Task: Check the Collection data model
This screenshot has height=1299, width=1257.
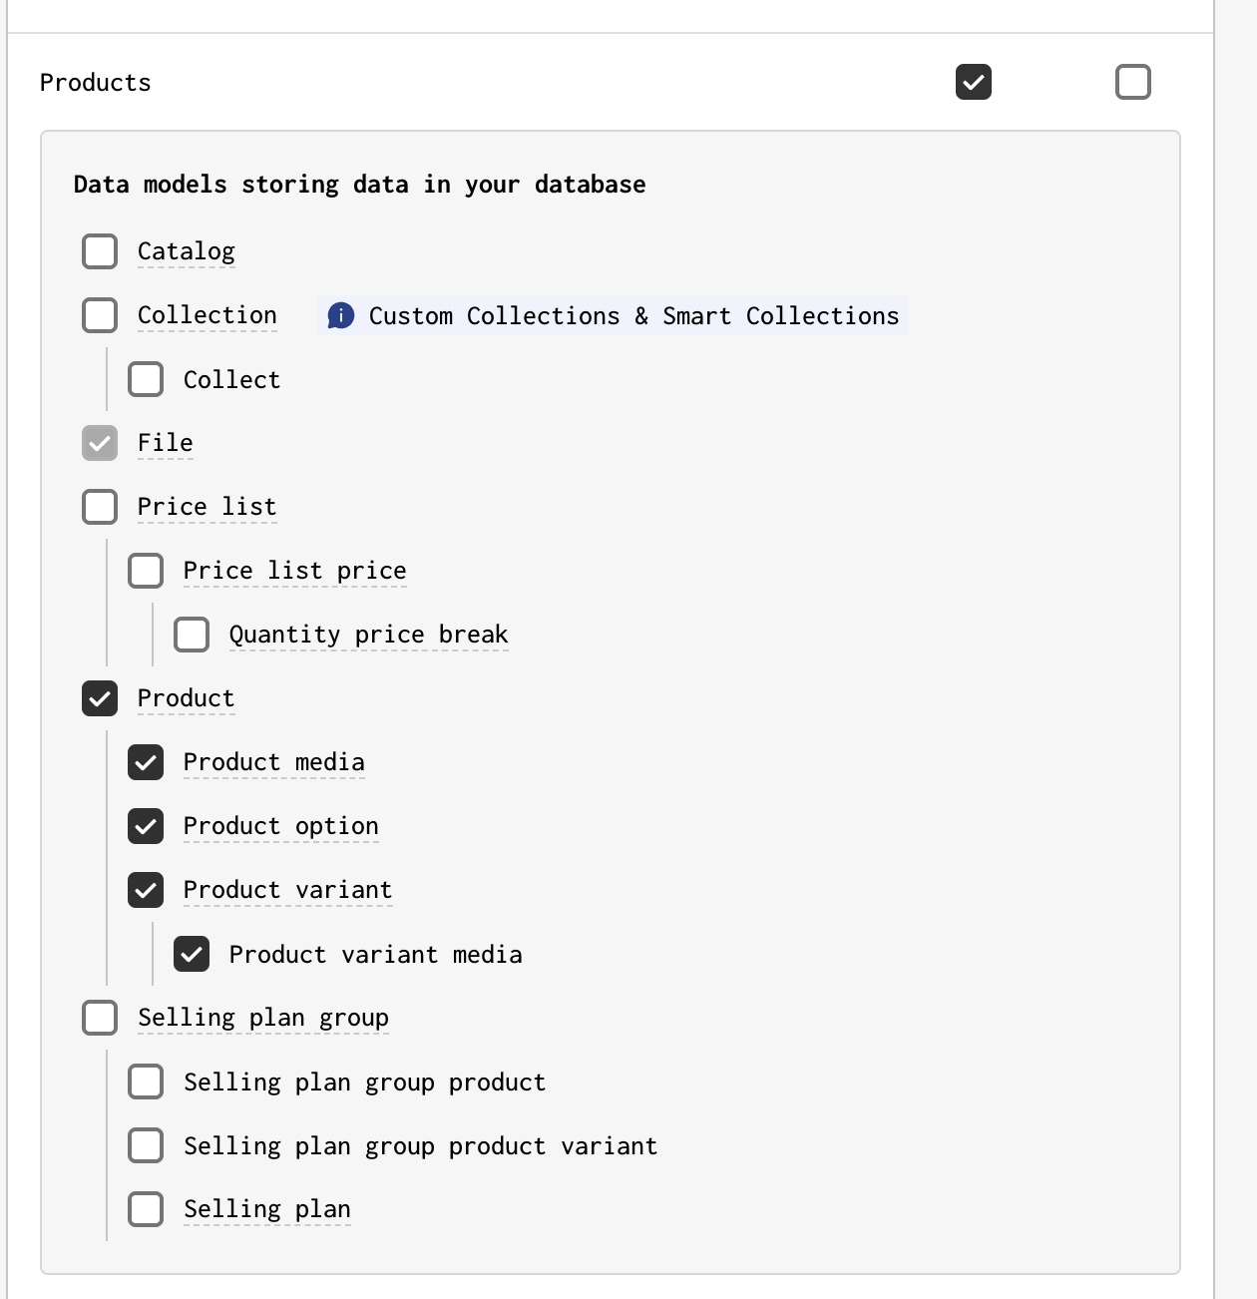Action: 100,315
